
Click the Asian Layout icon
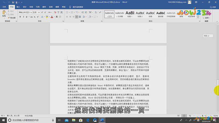[90, 12]
